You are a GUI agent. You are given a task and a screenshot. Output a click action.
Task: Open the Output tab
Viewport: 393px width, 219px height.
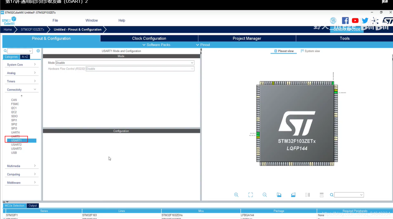coord(33,206)
